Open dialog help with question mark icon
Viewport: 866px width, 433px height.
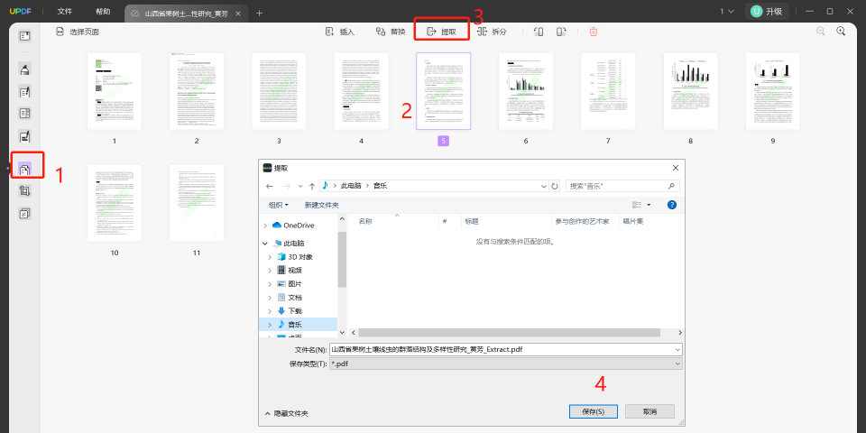[671, 205]
